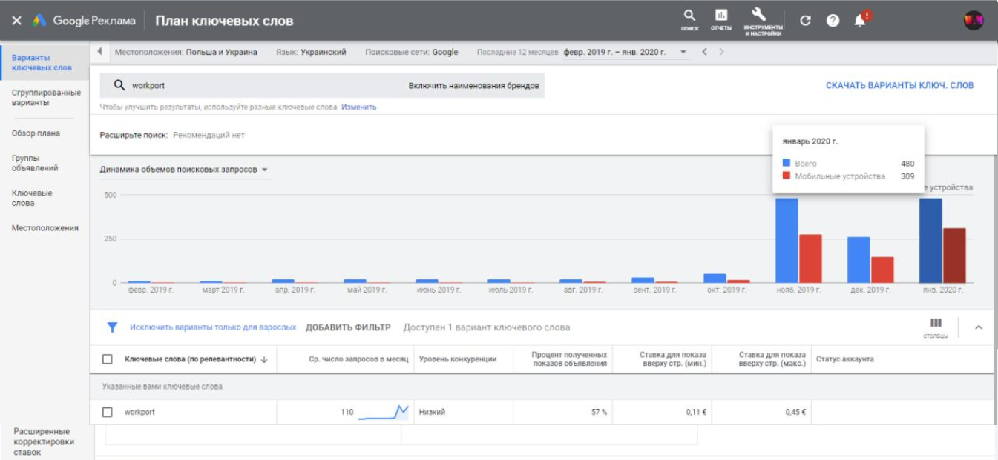Click the dark blue янв. 2020 bar
Viewport: 998px width, 460px height.
click(930, 240)
